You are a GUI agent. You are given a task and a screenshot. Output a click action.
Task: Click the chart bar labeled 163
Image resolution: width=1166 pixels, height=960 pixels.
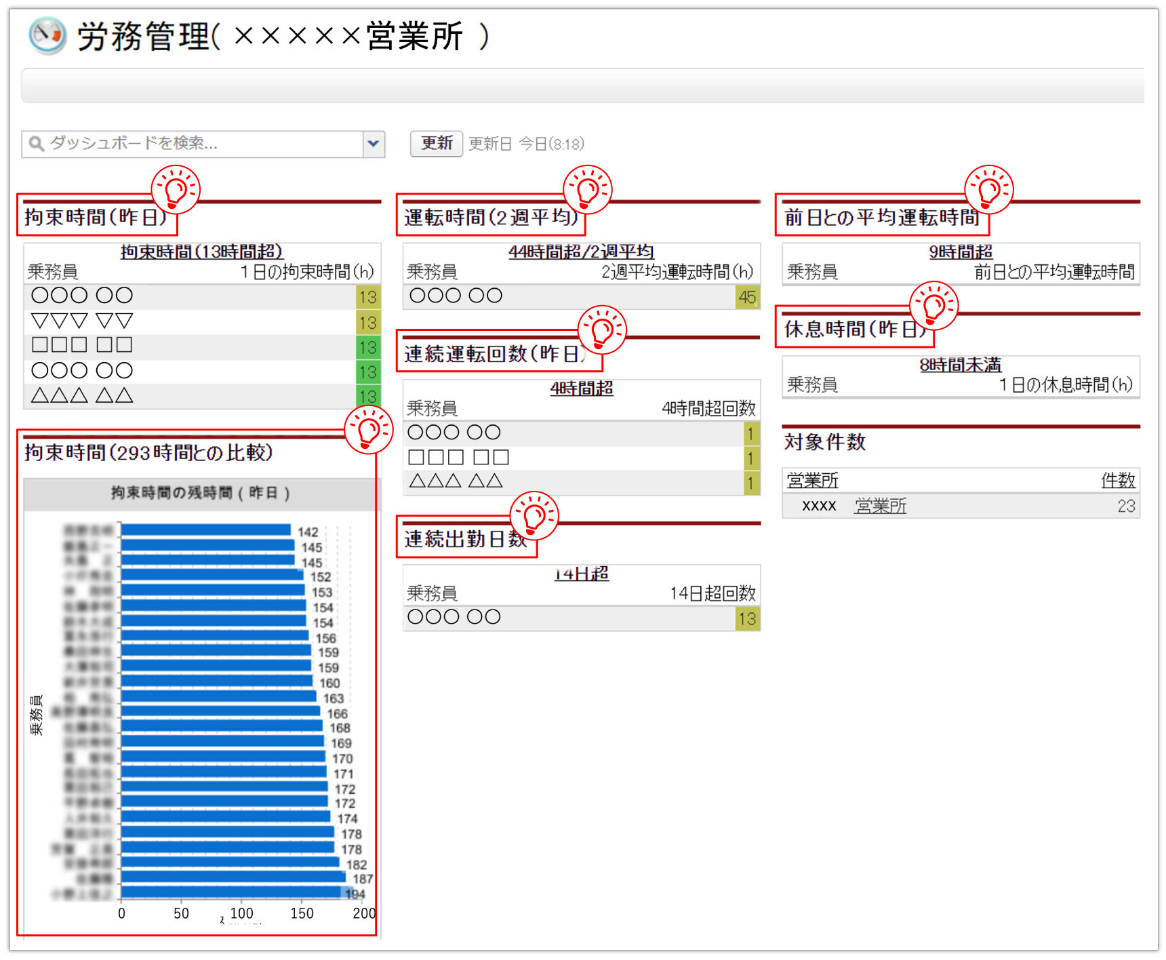219,696
